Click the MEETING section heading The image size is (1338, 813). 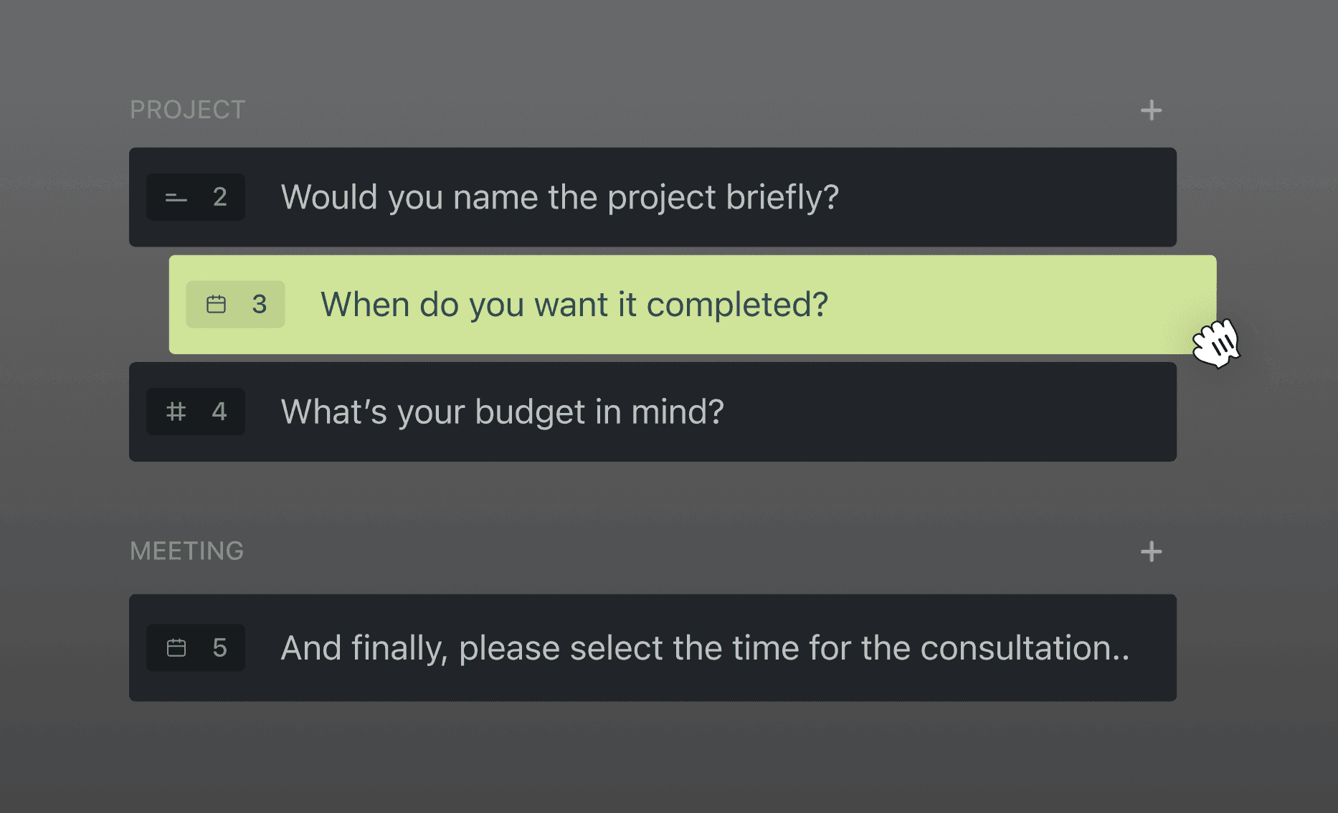(x=186, y=551)
